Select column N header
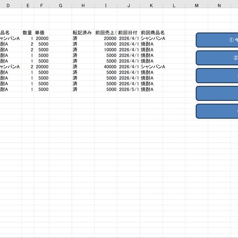Screen dimensions: 238x238 tap(219, 5)
